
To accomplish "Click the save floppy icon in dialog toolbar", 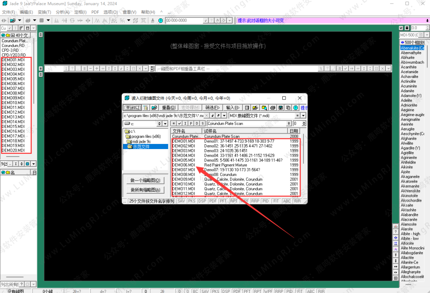I will click(x=281, y=108).
